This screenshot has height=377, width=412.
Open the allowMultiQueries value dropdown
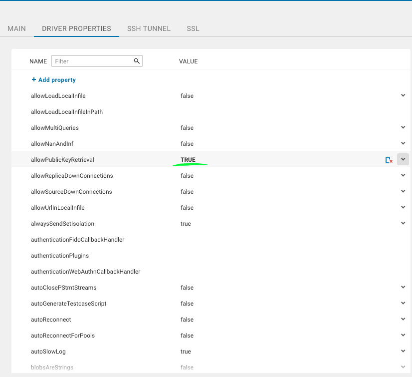click(403, 127)
